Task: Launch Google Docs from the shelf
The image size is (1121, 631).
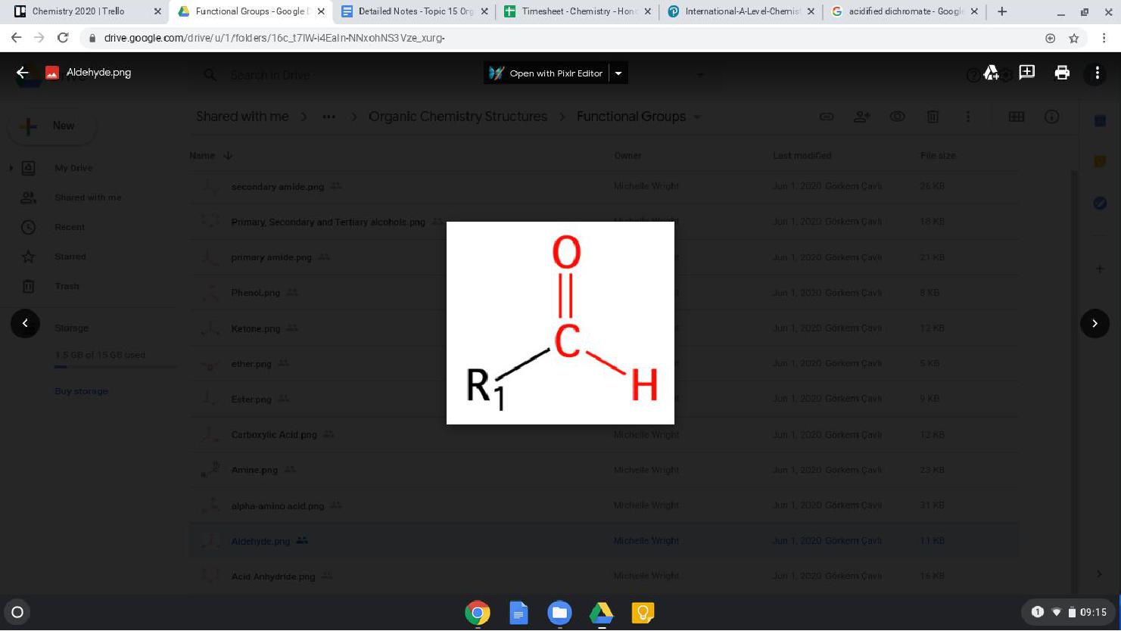Action: pos(518,613)
